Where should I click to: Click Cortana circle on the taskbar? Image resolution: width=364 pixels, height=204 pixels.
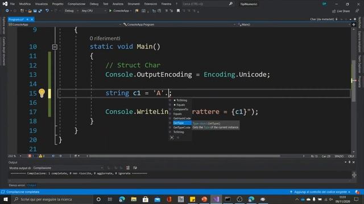point(98,199)
